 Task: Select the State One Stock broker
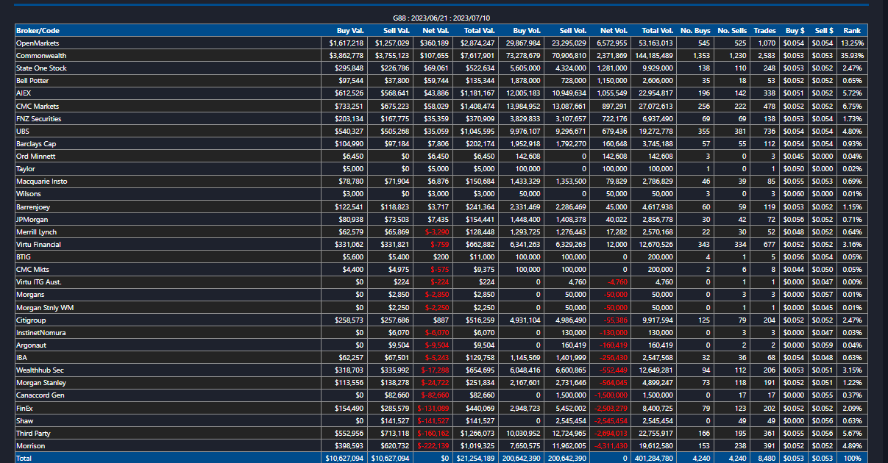tap(41, 68)
